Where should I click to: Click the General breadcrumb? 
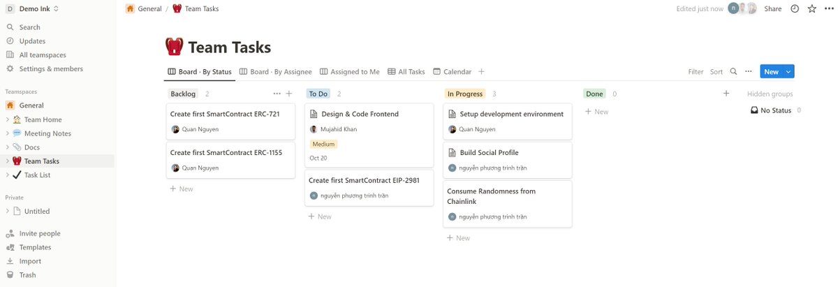(x=143, y=9)
